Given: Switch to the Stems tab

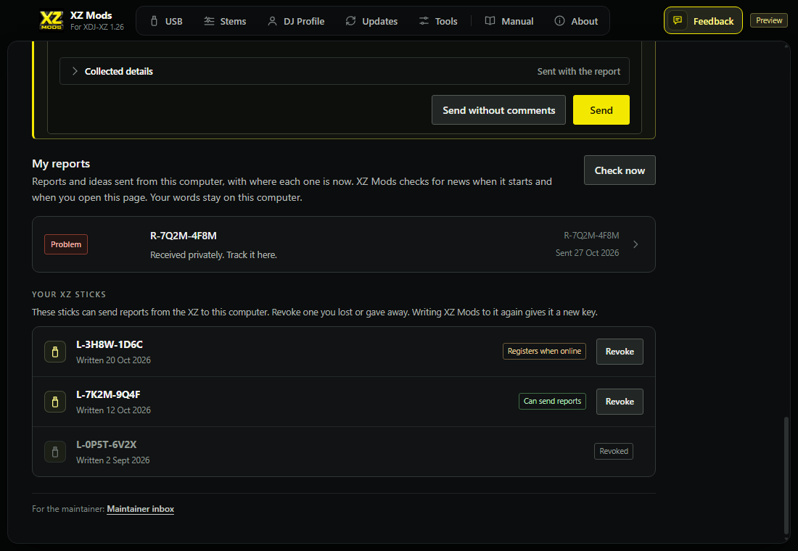Looking at the screenshot, I should [x=226, y=21].
